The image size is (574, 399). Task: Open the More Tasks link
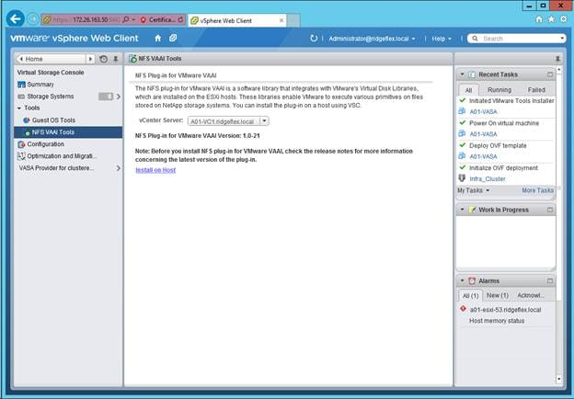pyautogui.click(x=537, y=190)
